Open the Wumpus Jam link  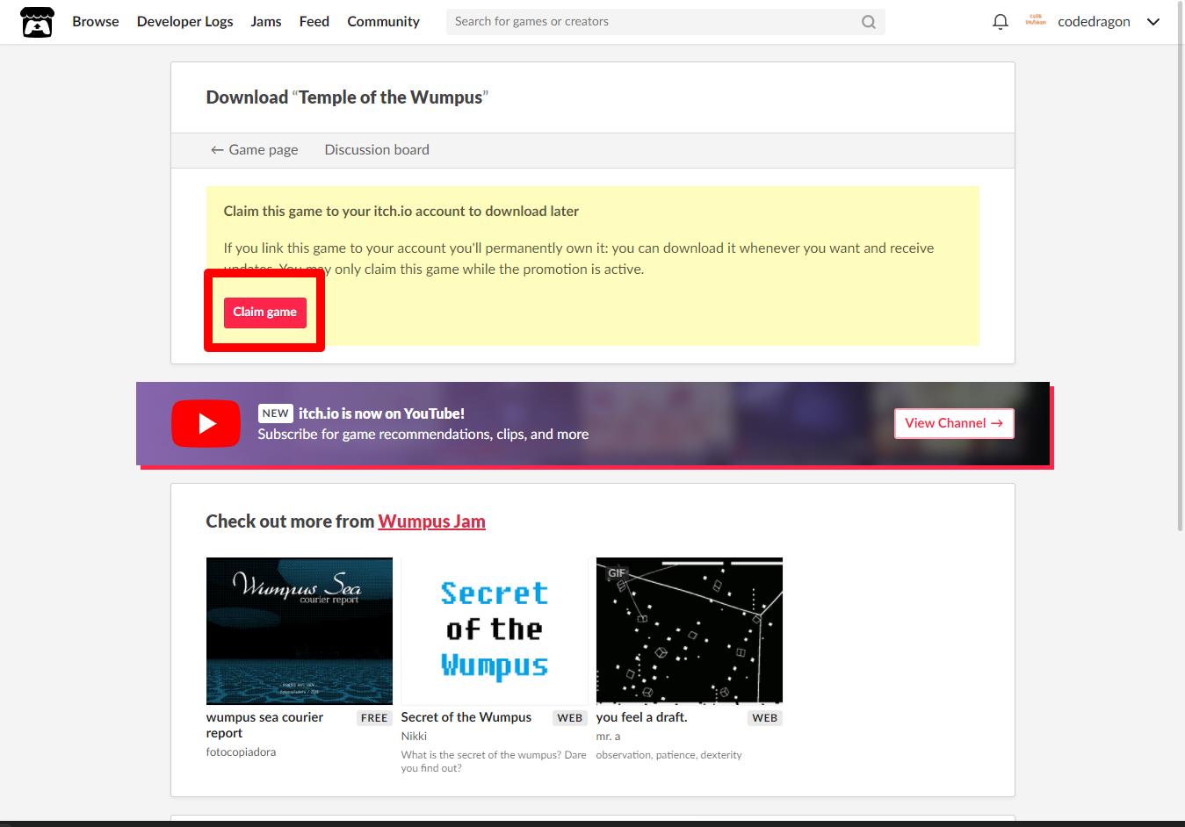(x=431, y=521)
